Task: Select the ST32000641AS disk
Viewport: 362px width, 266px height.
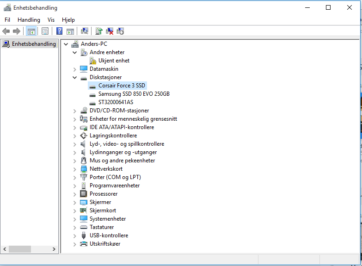Action: coord(116,102)
